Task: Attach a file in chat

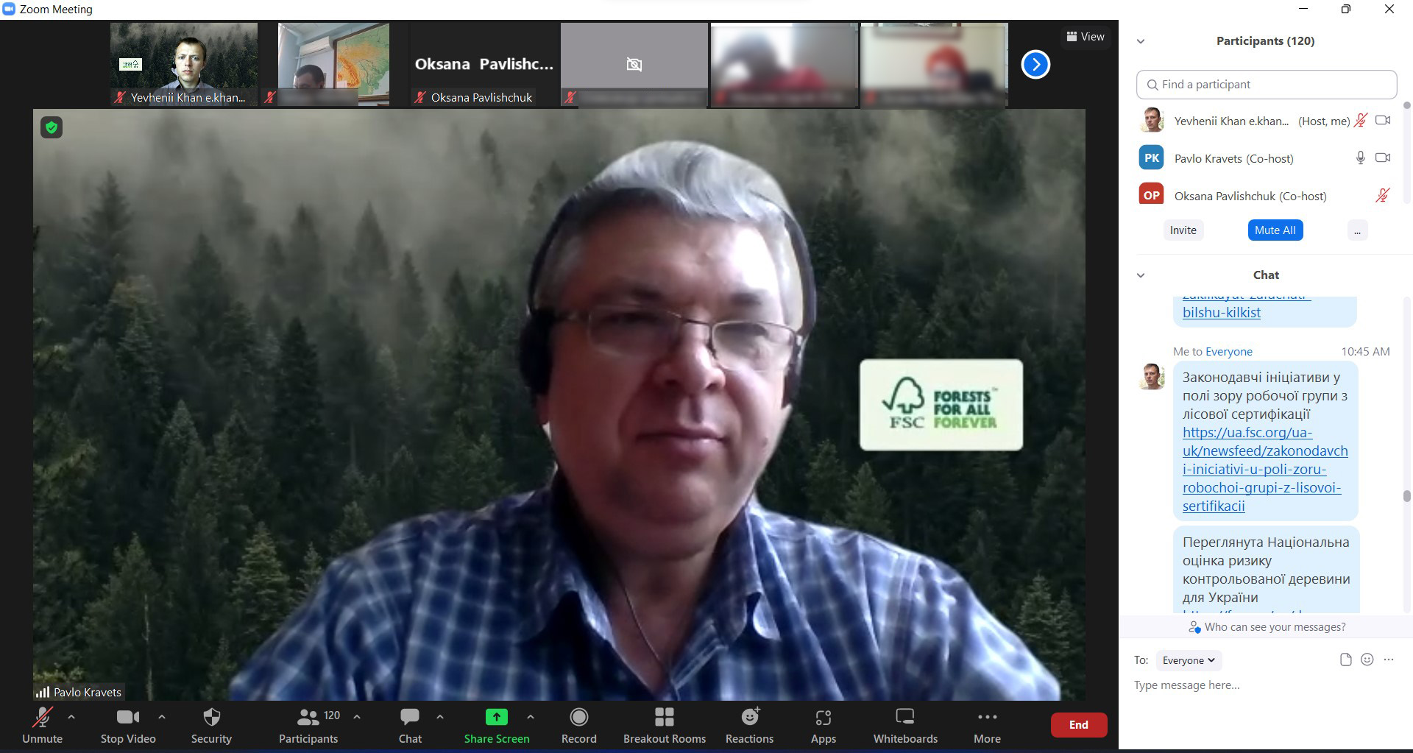Action: tap(1345, 660)
